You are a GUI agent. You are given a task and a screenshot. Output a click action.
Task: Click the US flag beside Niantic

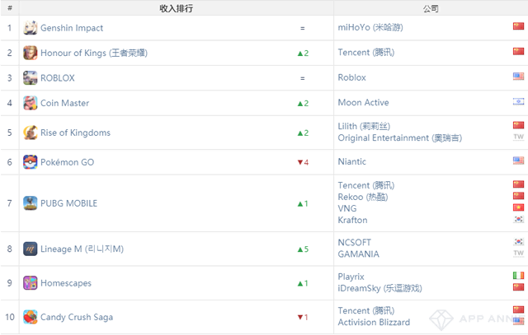point(518,161)
